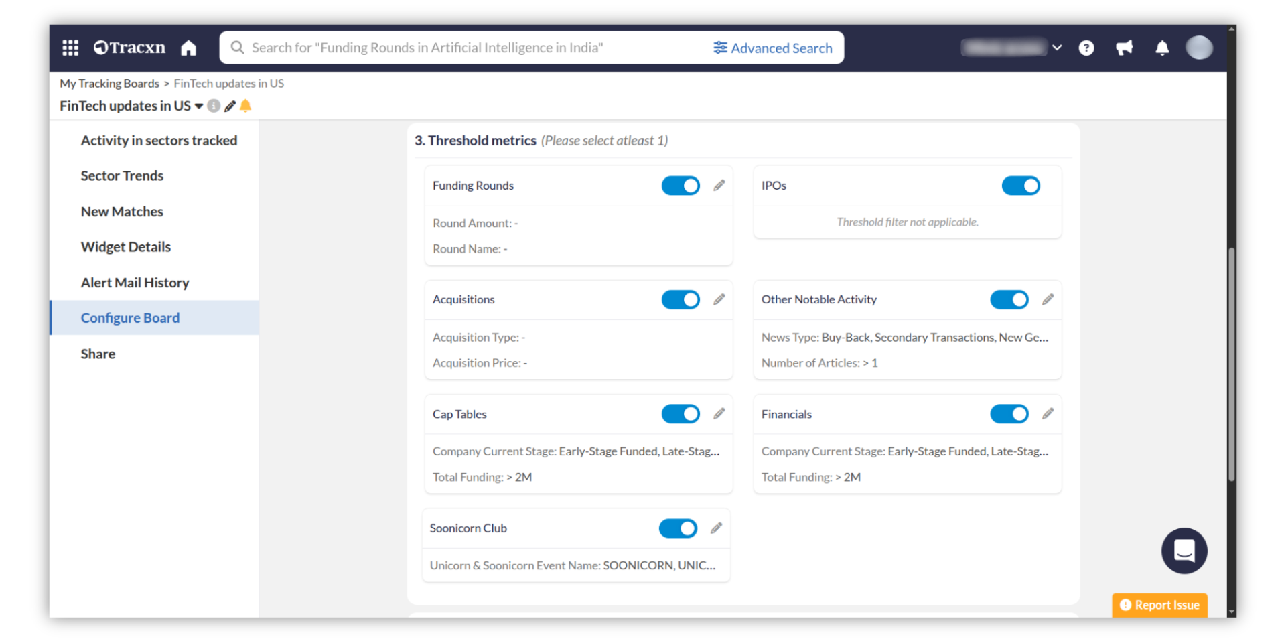This screenshot has width=1286, height=643.
Task: Open the account name dropdown chevron
Action: pos(1057,48)
